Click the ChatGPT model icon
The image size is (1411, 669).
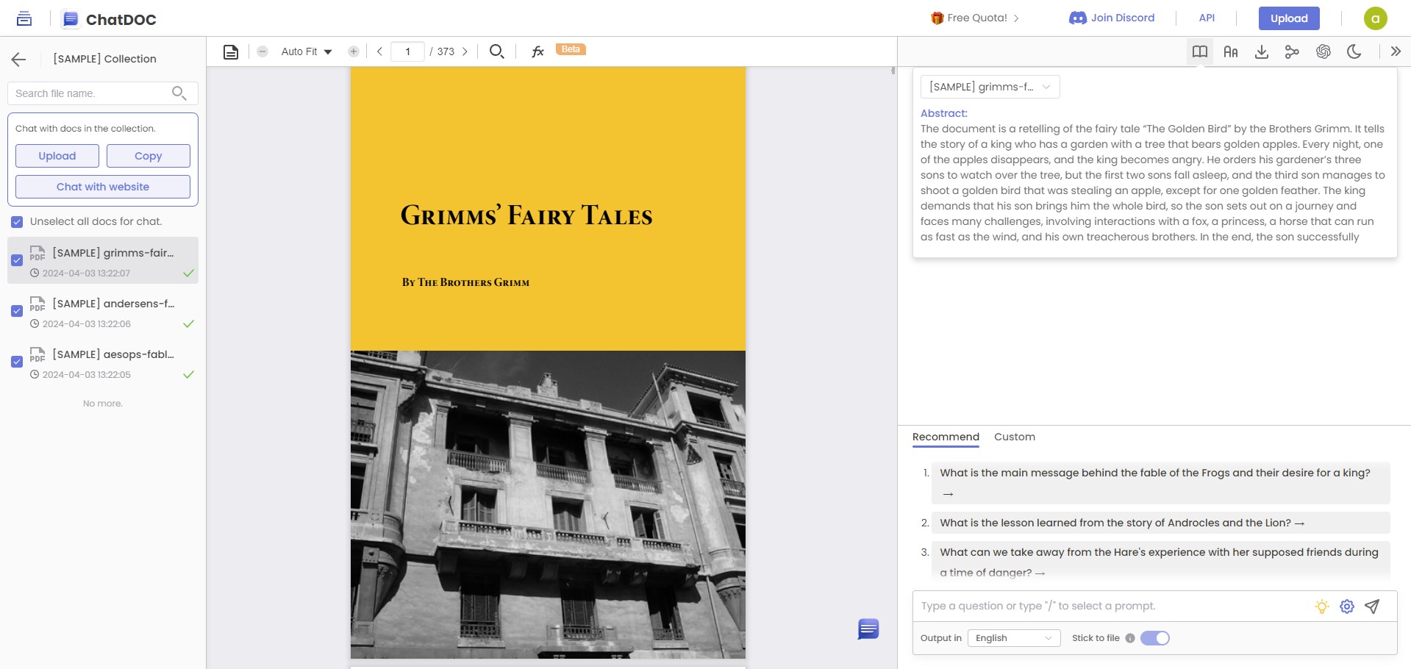1324,51
